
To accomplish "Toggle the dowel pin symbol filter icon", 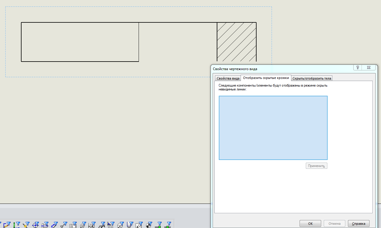I will click(x=149, y=225).
